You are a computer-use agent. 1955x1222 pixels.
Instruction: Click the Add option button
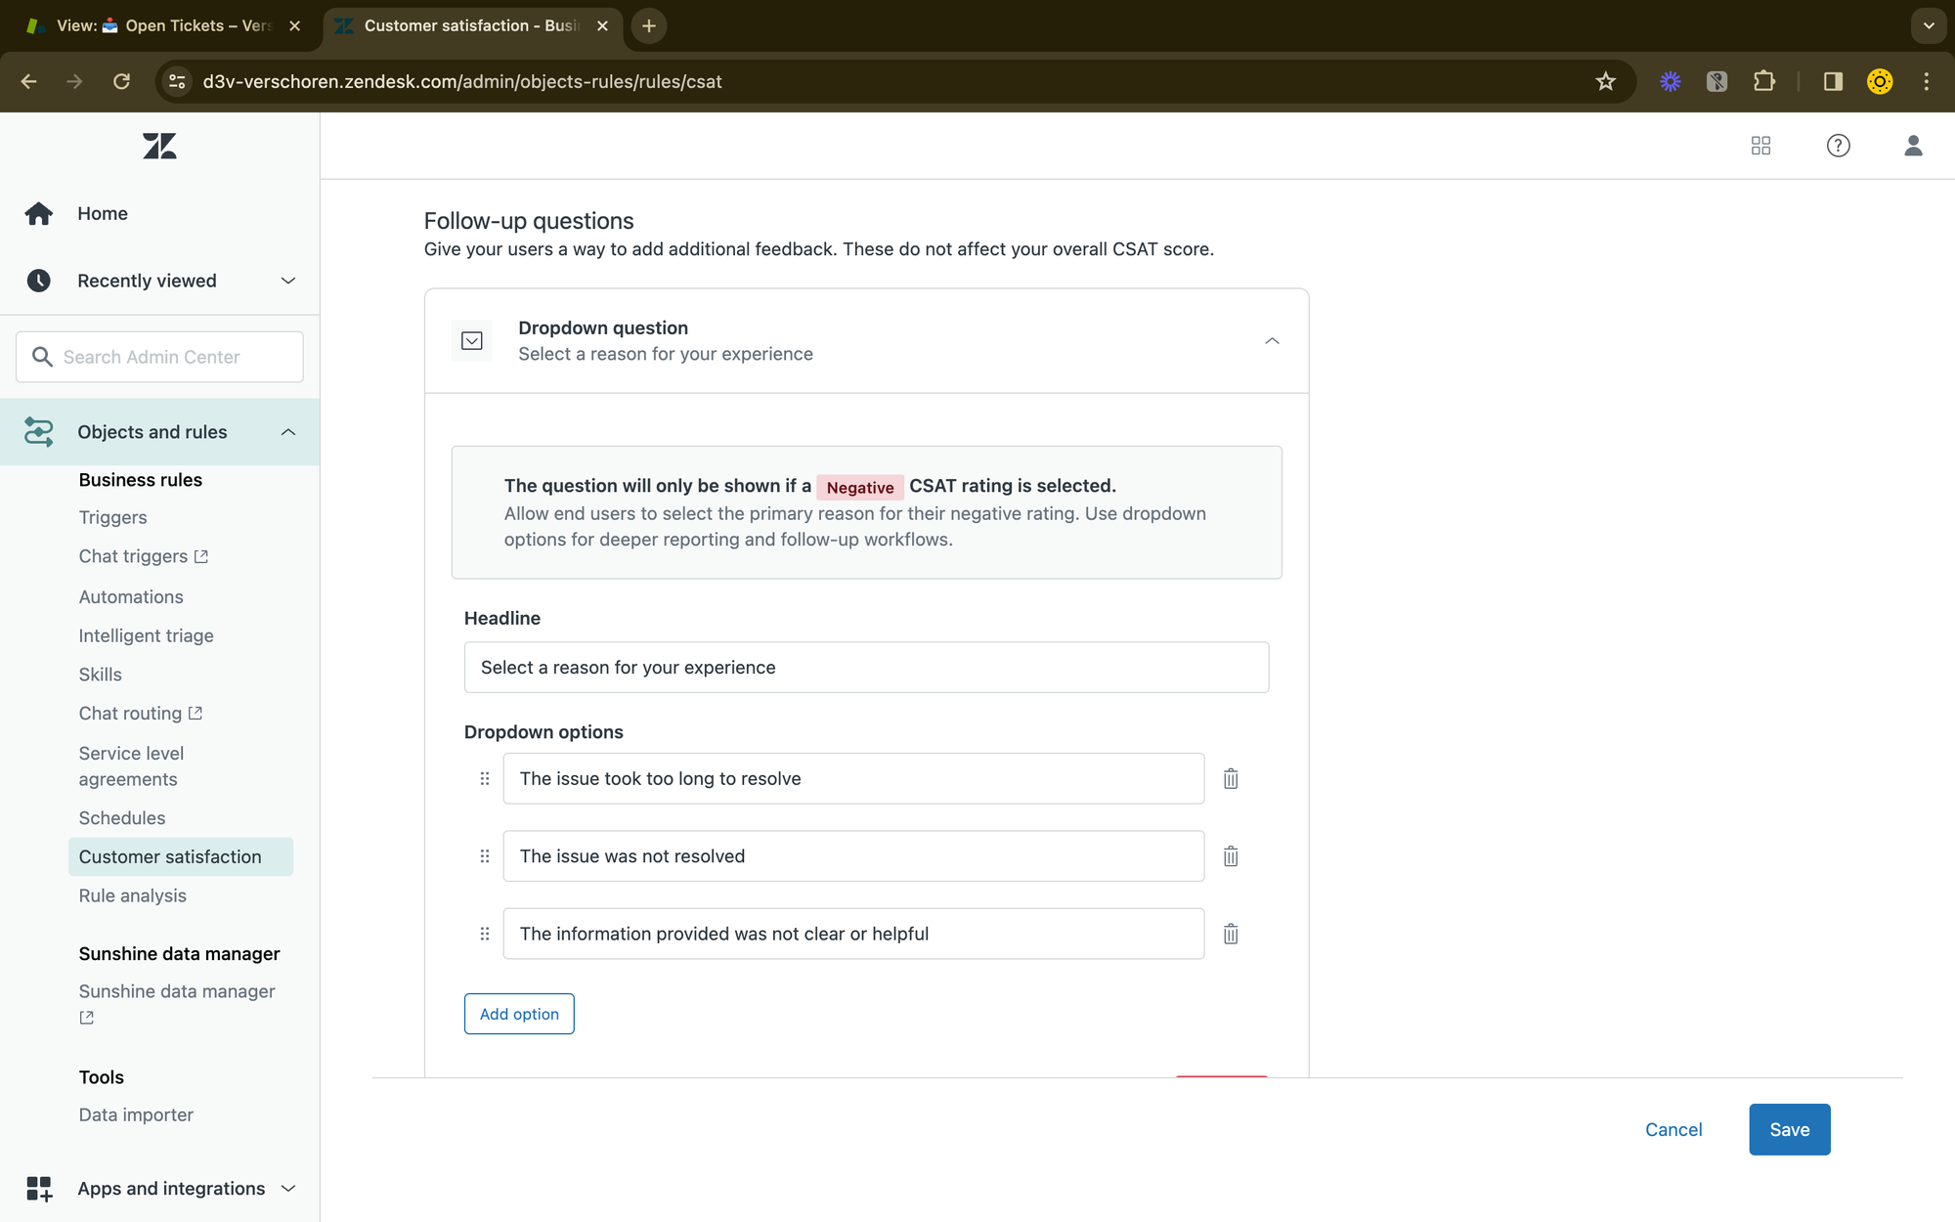[x=519, y=1014]
